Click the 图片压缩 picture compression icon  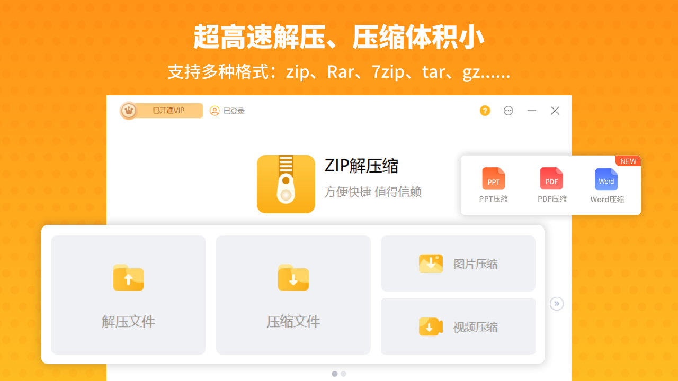431,263
